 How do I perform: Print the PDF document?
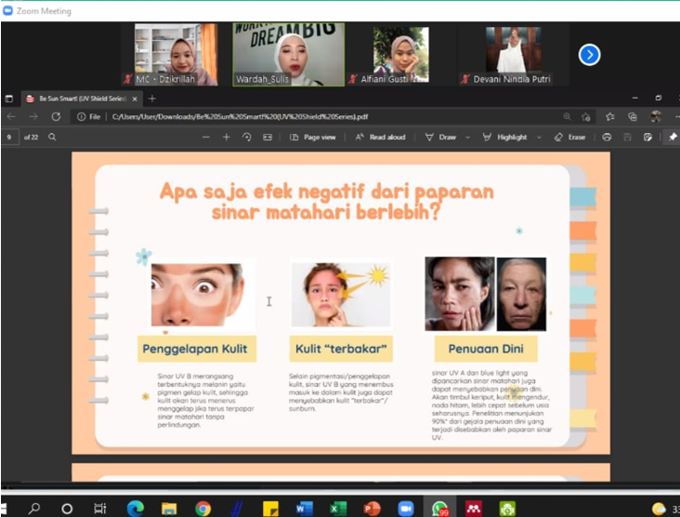(607, 138)
